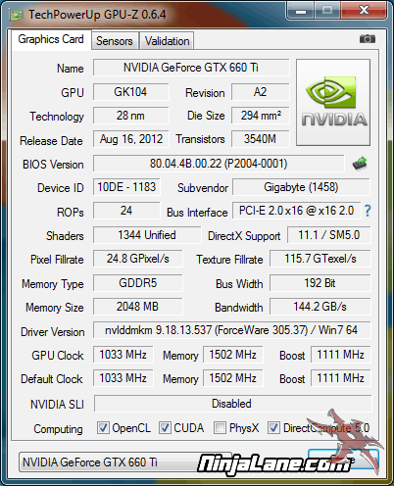Select the Graphics Card tab

(x=51, y=39)
